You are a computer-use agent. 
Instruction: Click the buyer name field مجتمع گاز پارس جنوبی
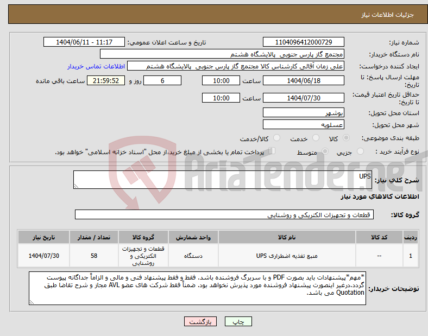tap(222, 54)
